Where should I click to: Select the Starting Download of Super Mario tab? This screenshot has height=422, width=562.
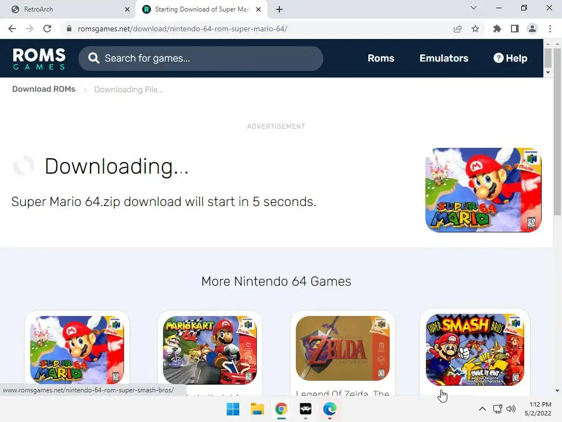coord(201,9)
